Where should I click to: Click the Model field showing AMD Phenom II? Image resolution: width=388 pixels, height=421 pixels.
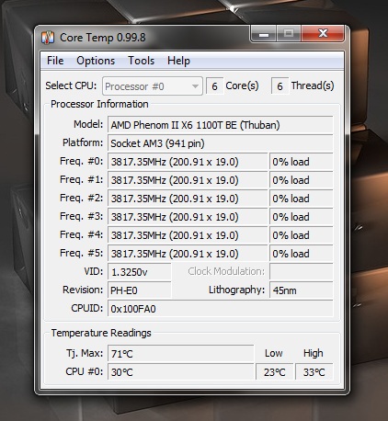click(x=220, y=125)
